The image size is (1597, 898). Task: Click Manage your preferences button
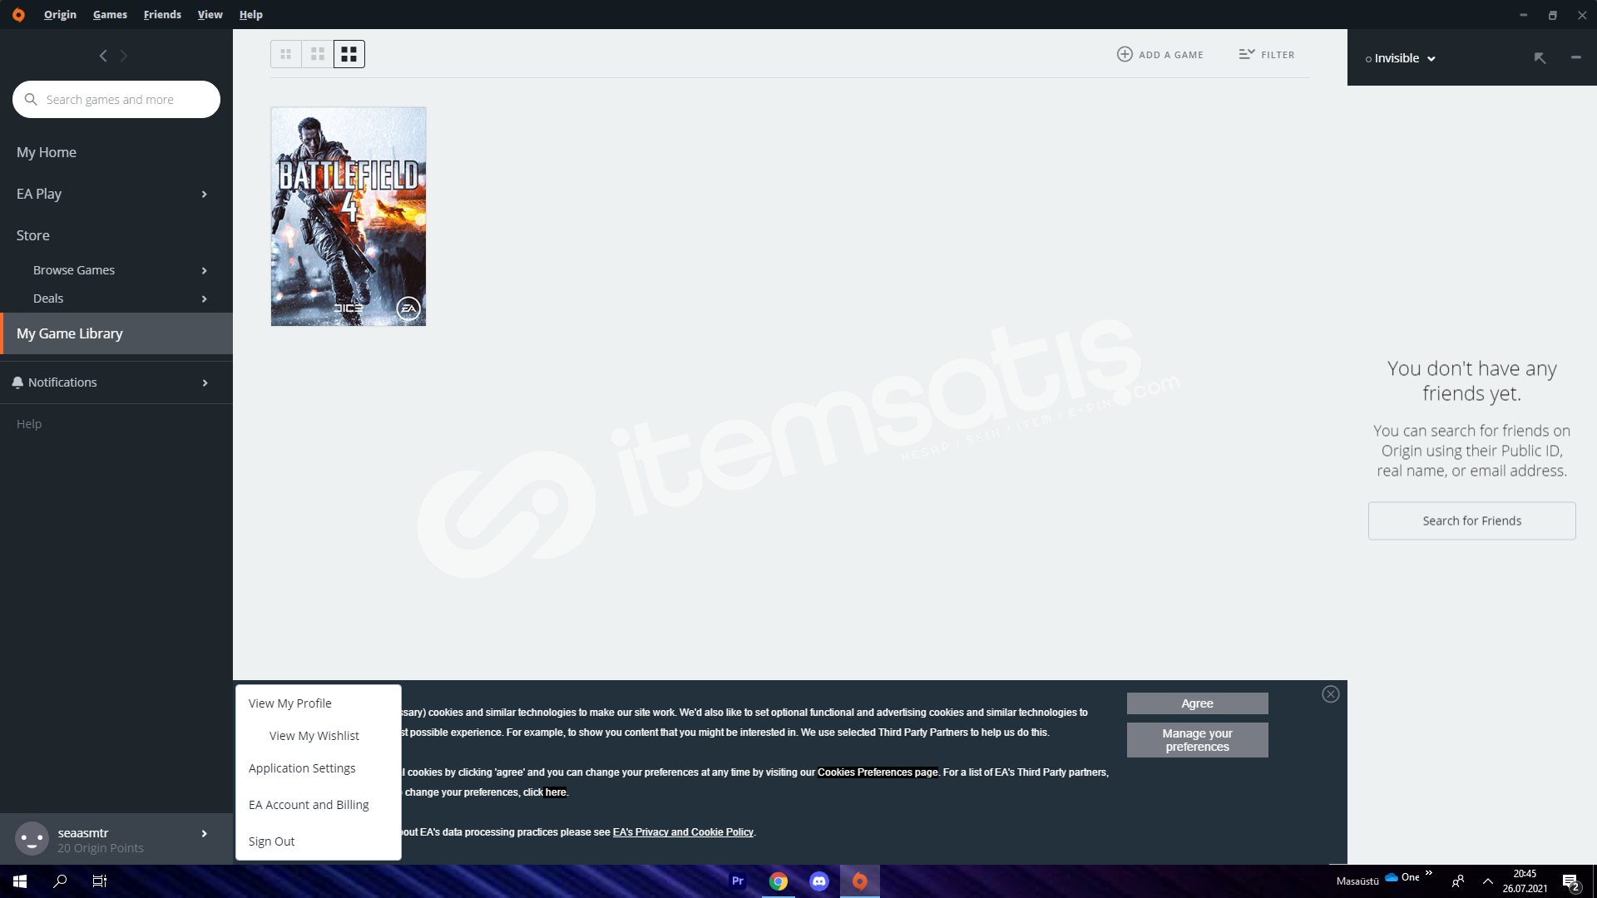click(x=1198, y=740)
